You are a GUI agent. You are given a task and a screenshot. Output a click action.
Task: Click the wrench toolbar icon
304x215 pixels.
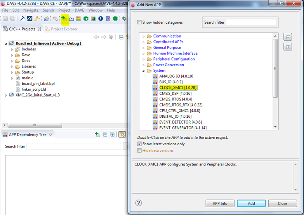point(37,19)
